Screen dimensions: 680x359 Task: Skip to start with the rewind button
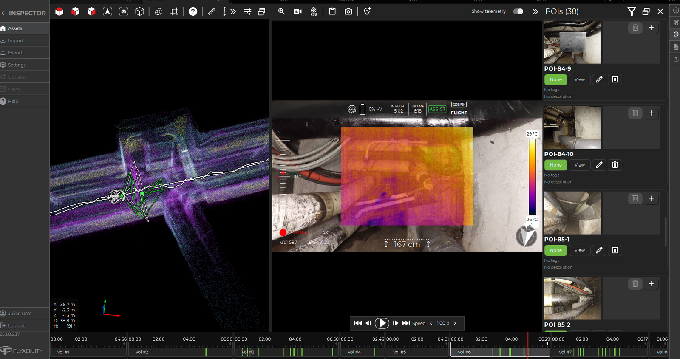pyautogui.click(x=358, y=323)
